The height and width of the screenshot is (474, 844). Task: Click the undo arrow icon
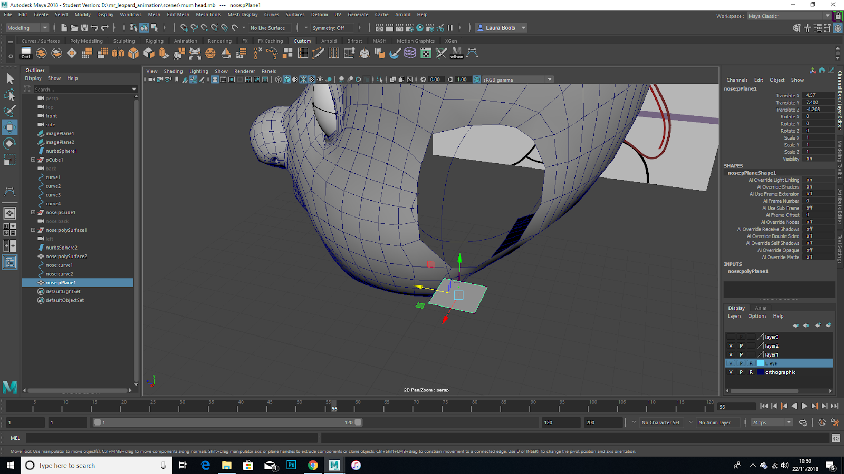pyautogui.click(x=94, y=28)
